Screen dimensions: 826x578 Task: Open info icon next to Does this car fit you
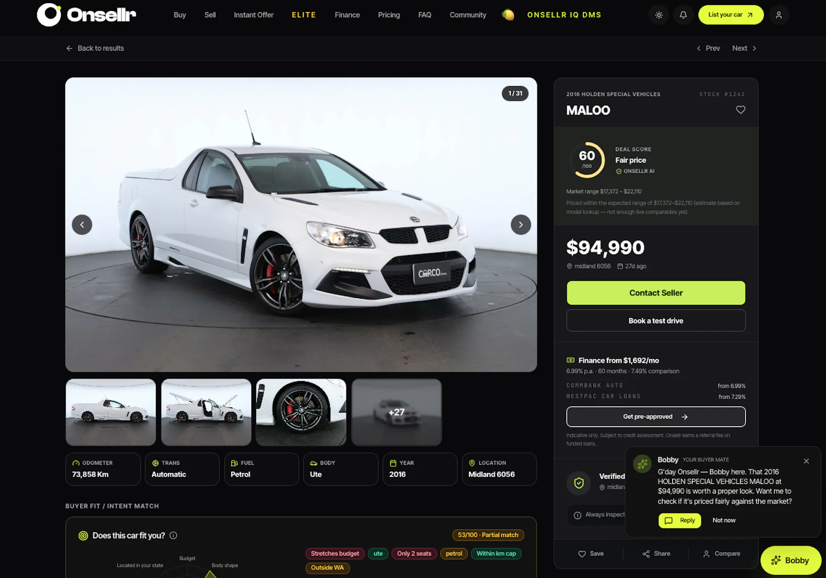pyautogui.click(x=173, y=536)
